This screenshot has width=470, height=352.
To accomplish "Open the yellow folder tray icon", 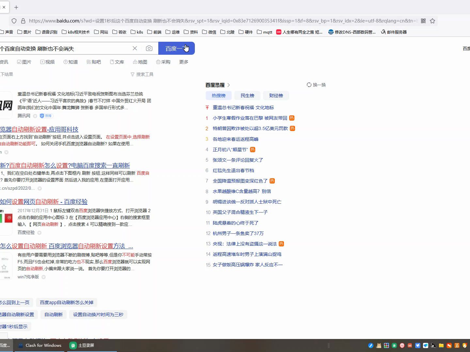I will pos(441,345).
